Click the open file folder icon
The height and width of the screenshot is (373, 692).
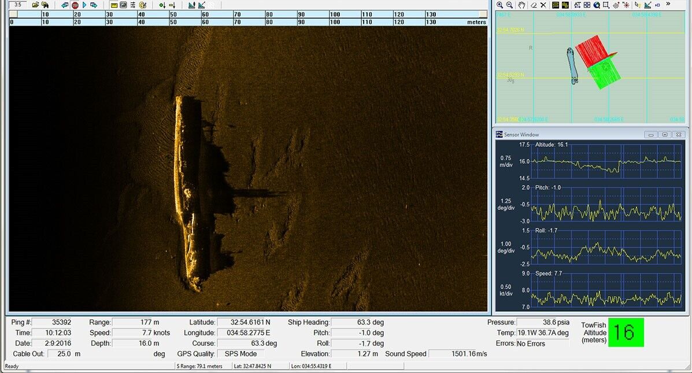pos(35,5)
